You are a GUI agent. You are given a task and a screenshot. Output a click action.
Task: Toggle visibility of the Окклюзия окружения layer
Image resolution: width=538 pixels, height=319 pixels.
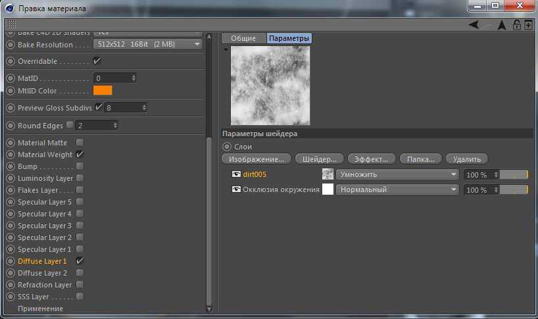click(x=236, y=189)
